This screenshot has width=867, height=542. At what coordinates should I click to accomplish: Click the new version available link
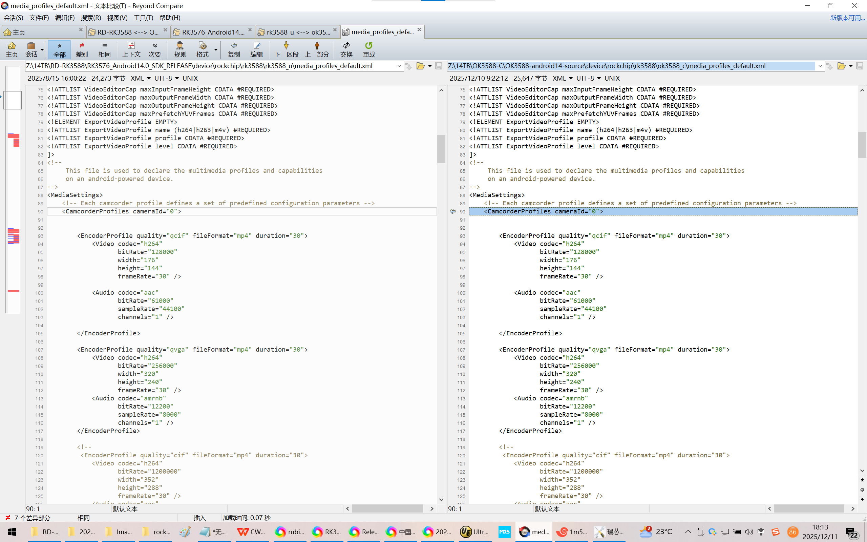click(847, 18)
